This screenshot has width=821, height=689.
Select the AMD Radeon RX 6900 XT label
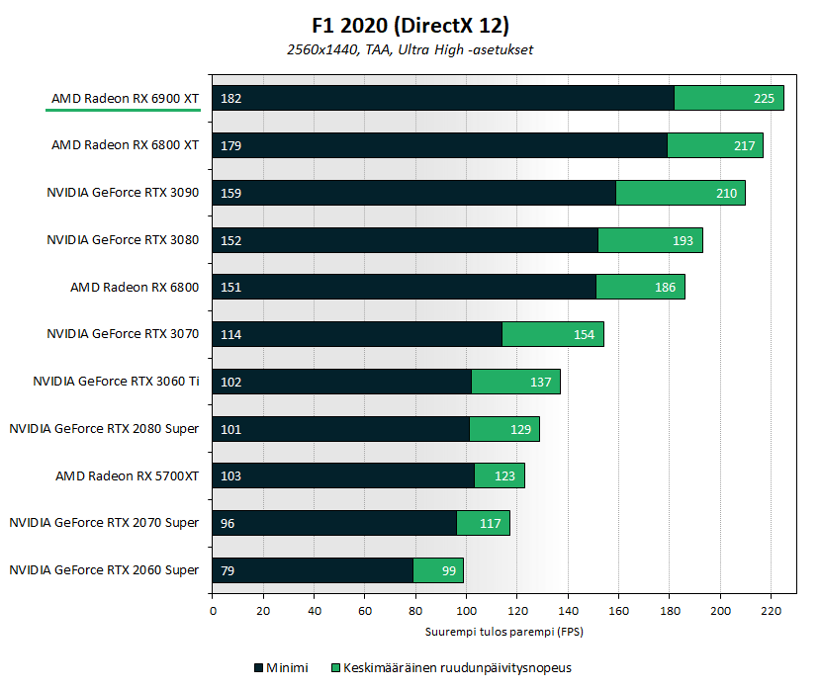click(126, 98)
